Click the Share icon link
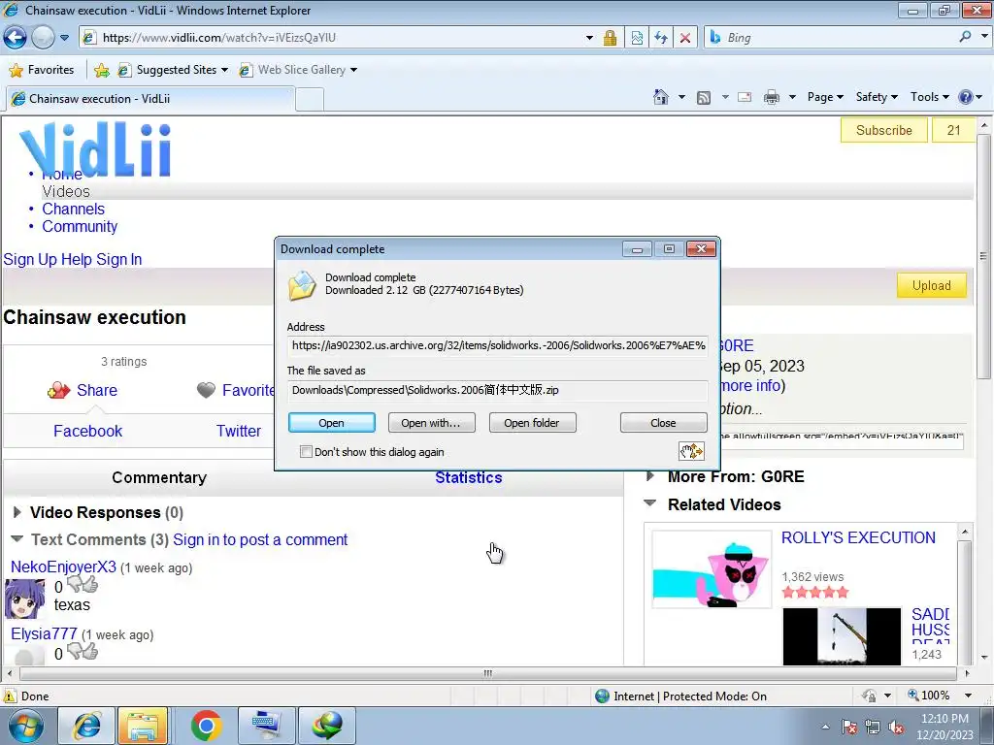 83,390
